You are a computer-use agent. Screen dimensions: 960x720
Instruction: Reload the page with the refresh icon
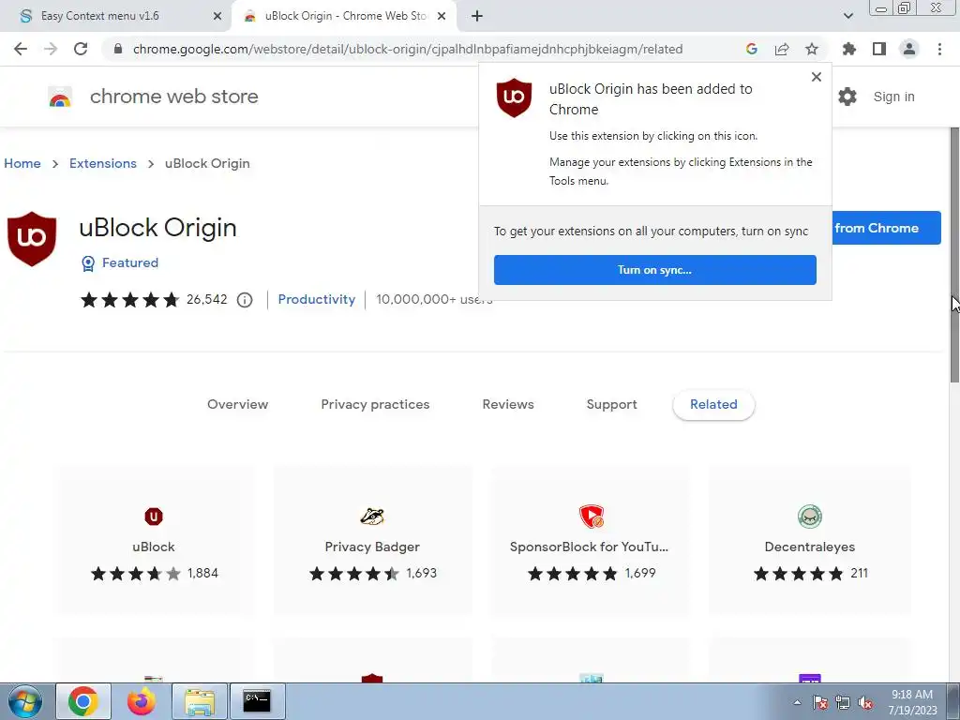tap(81, 49)
